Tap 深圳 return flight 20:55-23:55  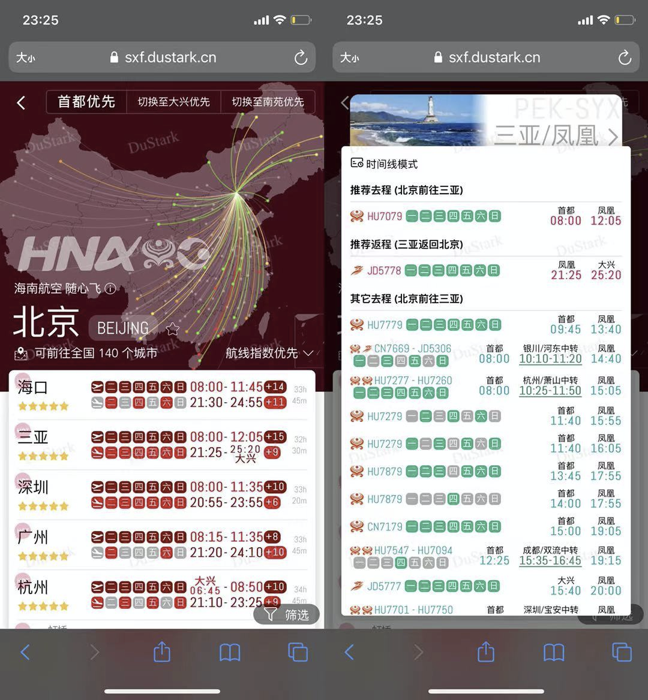[x=186, y=503]
